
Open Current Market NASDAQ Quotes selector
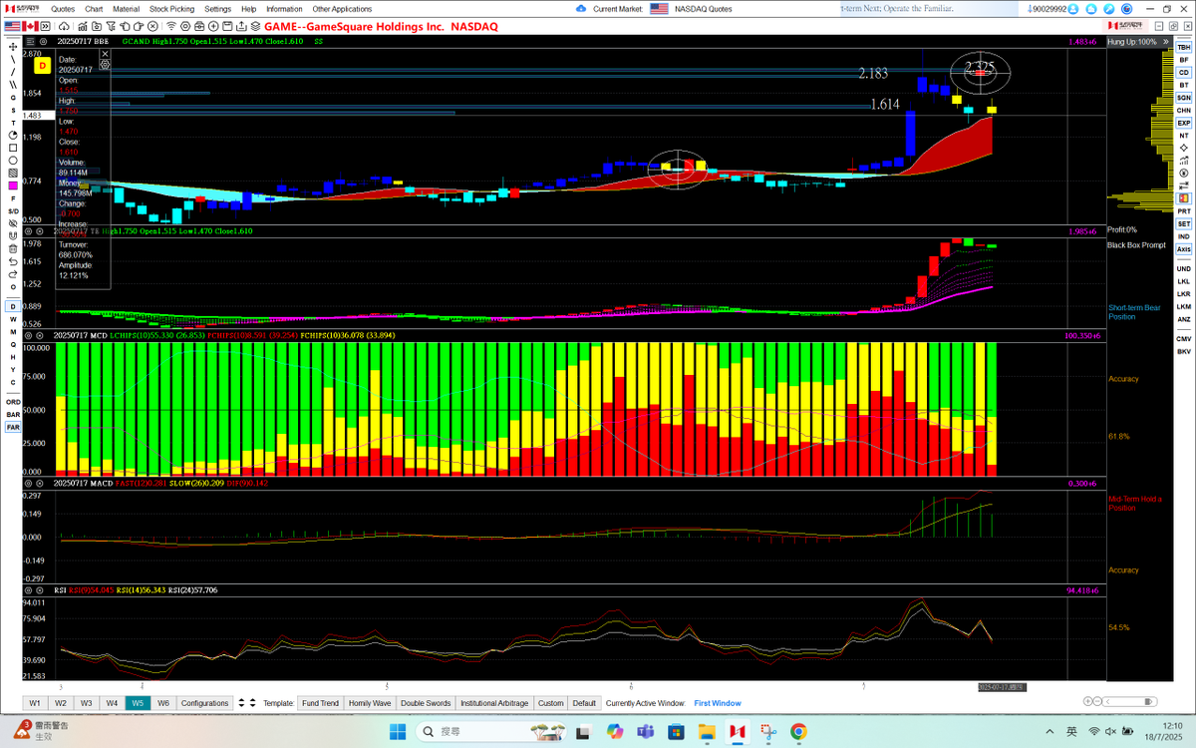click(x=691, y=8)
